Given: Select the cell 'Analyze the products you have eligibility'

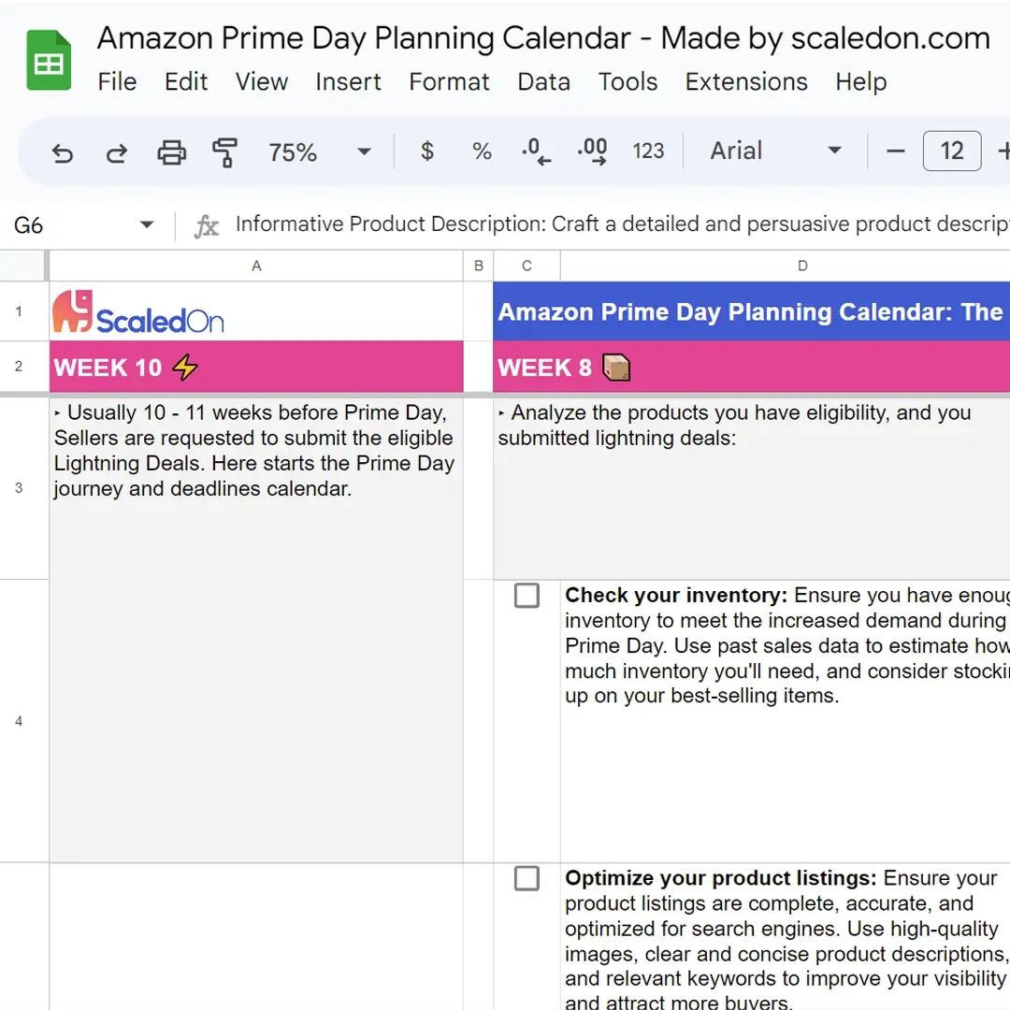Looking at the screenshot, I should pos(752,488).
